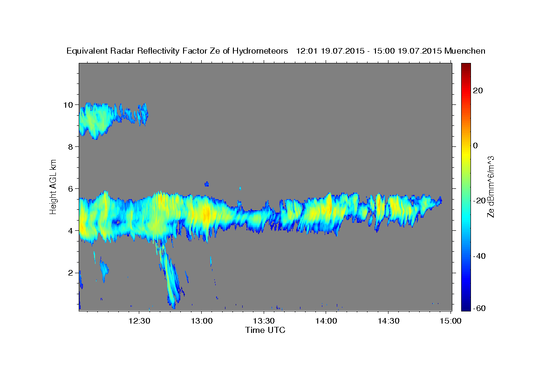The width and height of the screenshot is (559, 373).
Task: Click the fall streak reaching the ground after 12:30
Action: click(x=170, y=275)
